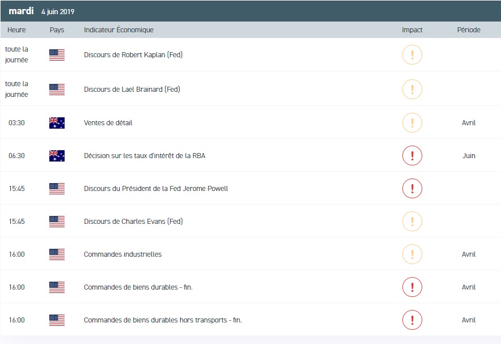Click the impact icon for Charles Evans speech

[x=412, y=222]
